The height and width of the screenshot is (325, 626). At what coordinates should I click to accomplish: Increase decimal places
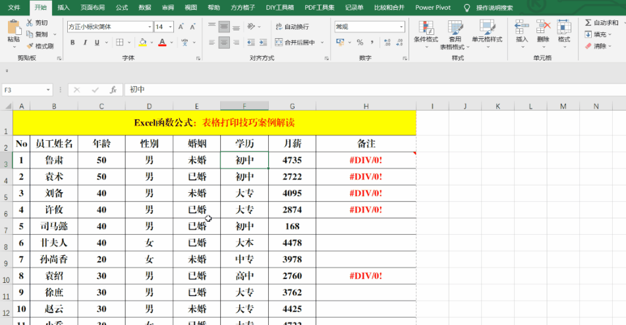coord(387,42)
